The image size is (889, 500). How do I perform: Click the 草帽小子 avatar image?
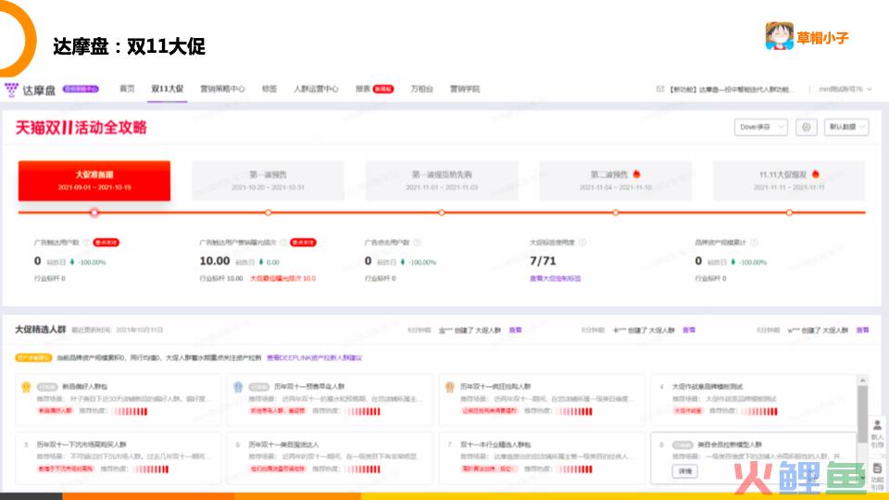click(779, 36)
